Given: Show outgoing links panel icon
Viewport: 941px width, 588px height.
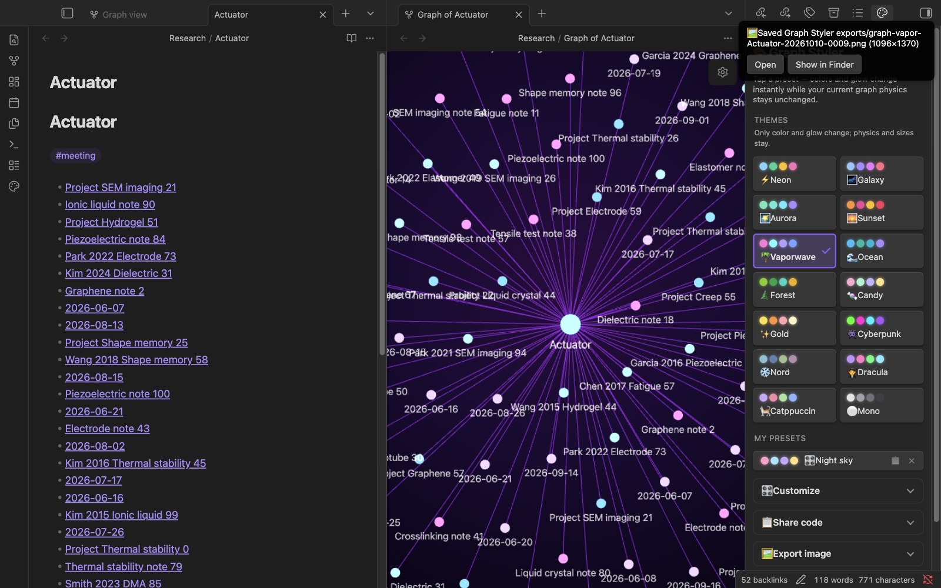Looking at the screenshot, I should click(785, 13).
